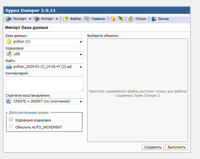Open the Сервисы section
200x159 pixels.
98,19
